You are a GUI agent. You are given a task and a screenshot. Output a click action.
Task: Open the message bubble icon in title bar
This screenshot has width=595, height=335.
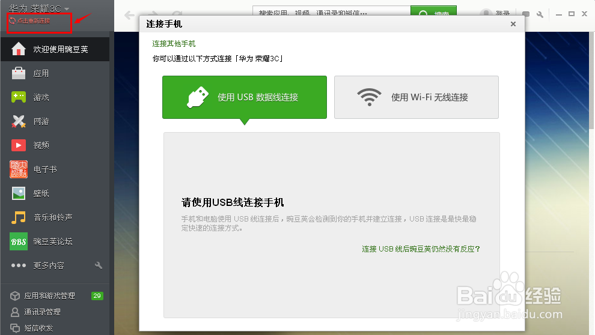[526, 14]
